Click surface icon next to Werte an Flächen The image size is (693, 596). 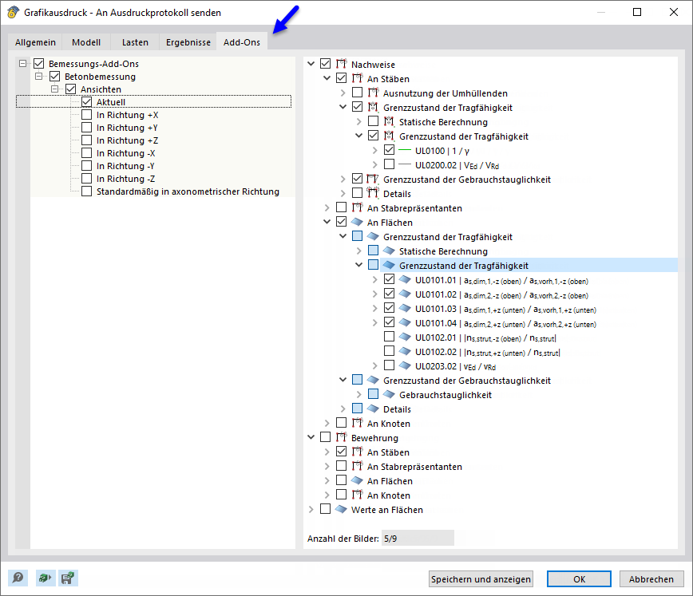341,509
